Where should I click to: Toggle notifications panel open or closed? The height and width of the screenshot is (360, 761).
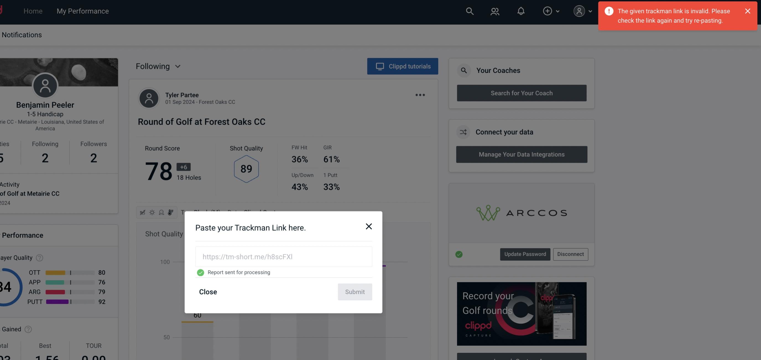click(x=521, y=11)
